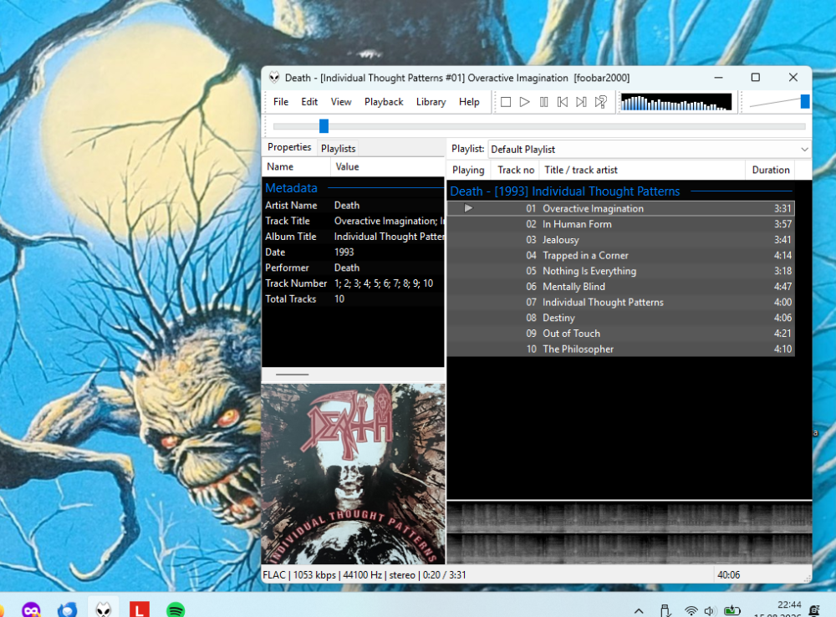836x617 pixels.
Task: Click the FLAC status bar info
Action: [x=364, y=575]
